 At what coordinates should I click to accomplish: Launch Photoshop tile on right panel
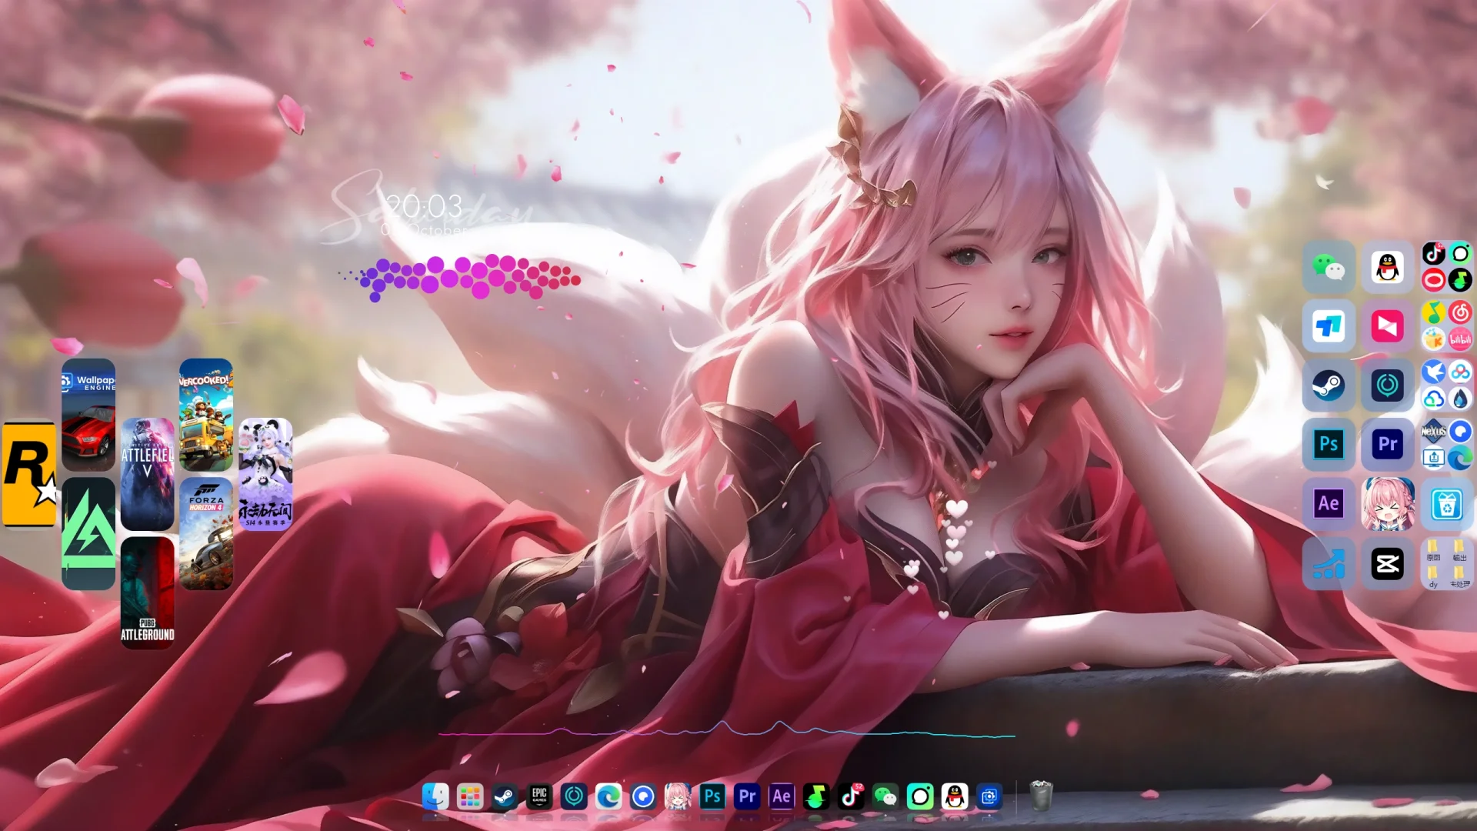coord(1329,444)
